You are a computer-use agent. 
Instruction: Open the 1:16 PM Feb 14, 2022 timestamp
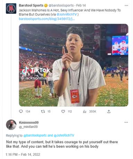pyautogui.click(x=23, y=154)
